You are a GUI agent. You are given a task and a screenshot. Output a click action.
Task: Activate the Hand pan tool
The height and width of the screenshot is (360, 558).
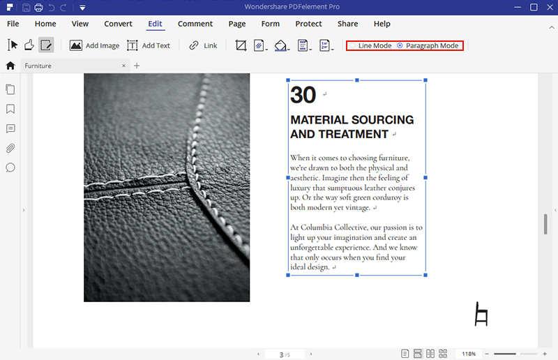tap(29, 45)
